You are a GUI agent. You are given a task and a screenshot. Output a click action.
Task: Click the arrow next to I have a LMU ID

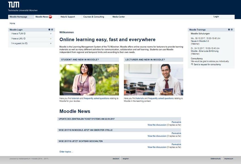51,39
